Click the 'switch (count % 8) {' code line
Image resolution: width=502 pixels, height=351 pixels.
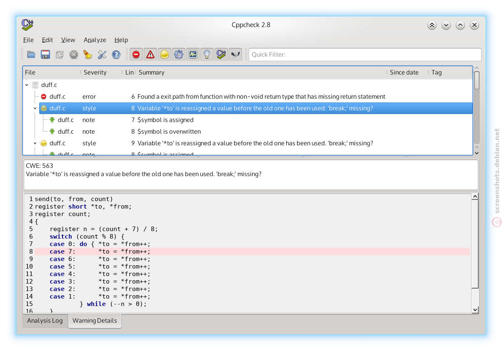point(87,236)
